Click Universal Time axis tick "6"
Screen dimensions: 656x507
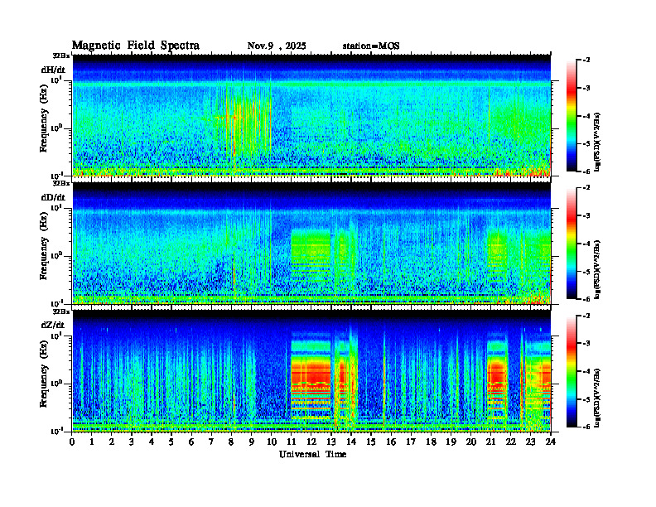pos(191,442)
